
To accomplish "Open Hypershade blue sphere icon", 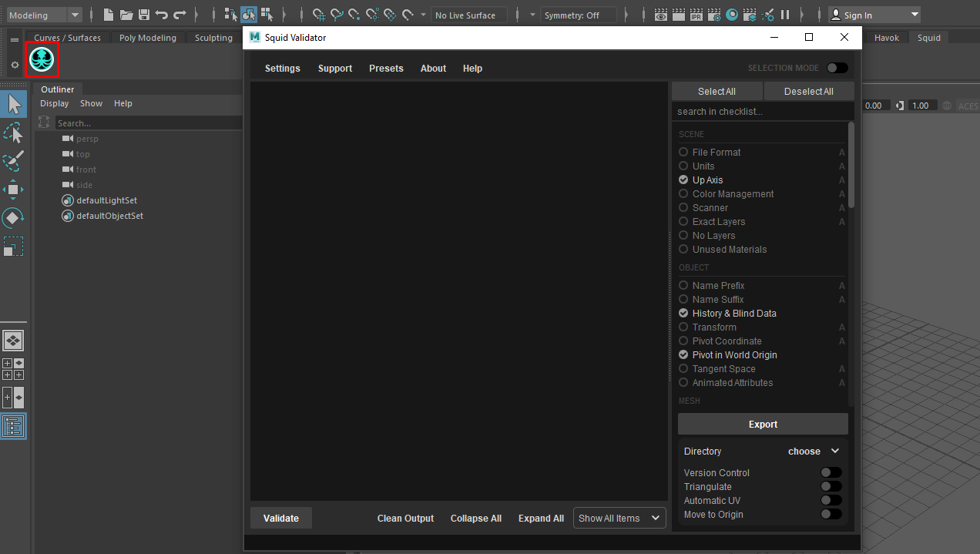I will (x=732, y=15).
